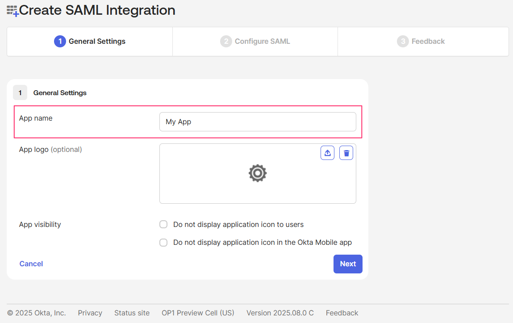The height and width of the screenshot is (323, 513).
Task: Click the numbered badge beside General Settings heading
Action: (x=20, y=92)
